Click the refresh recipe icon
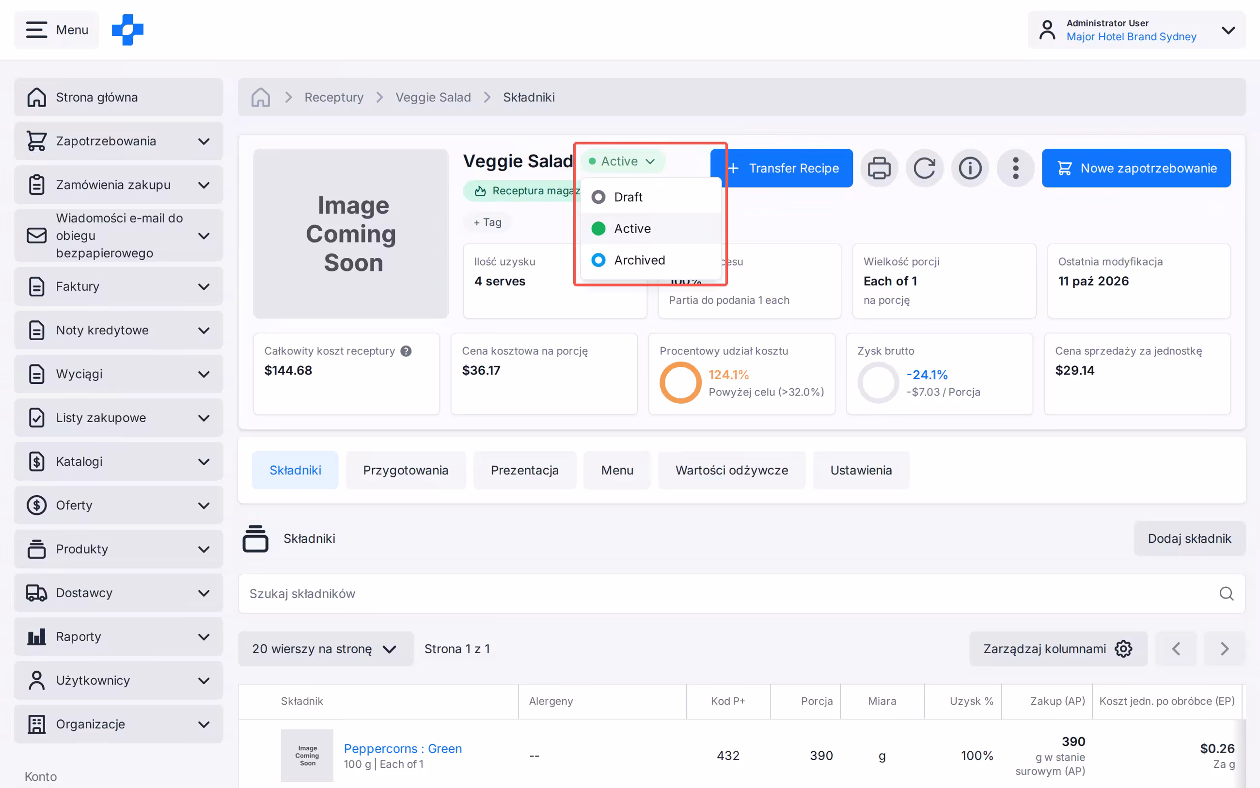 click(x=924, y=168)
